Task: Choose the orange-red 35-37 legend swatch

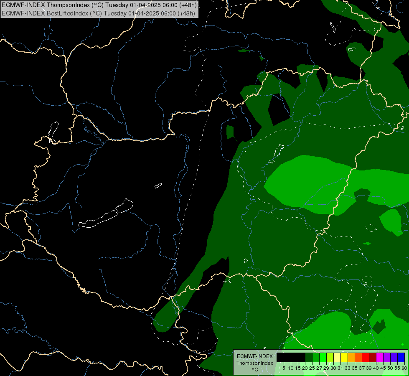Action: (358, 357)
